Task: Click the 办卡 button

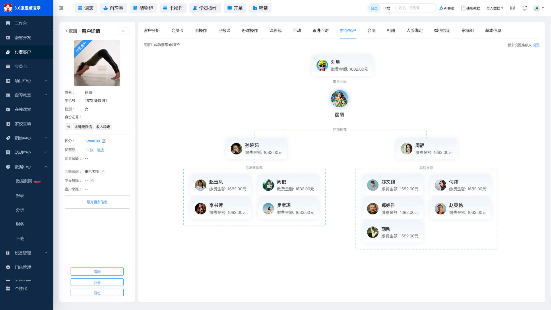Action: coord(97,282)
